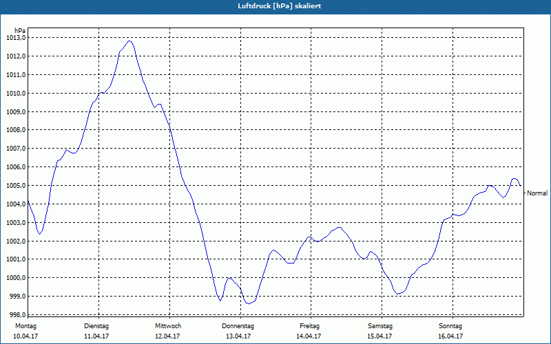Viewport: 551px width, 344px height.
Task: Select the 1012,0 axis value
Action: tap(16, 56)
